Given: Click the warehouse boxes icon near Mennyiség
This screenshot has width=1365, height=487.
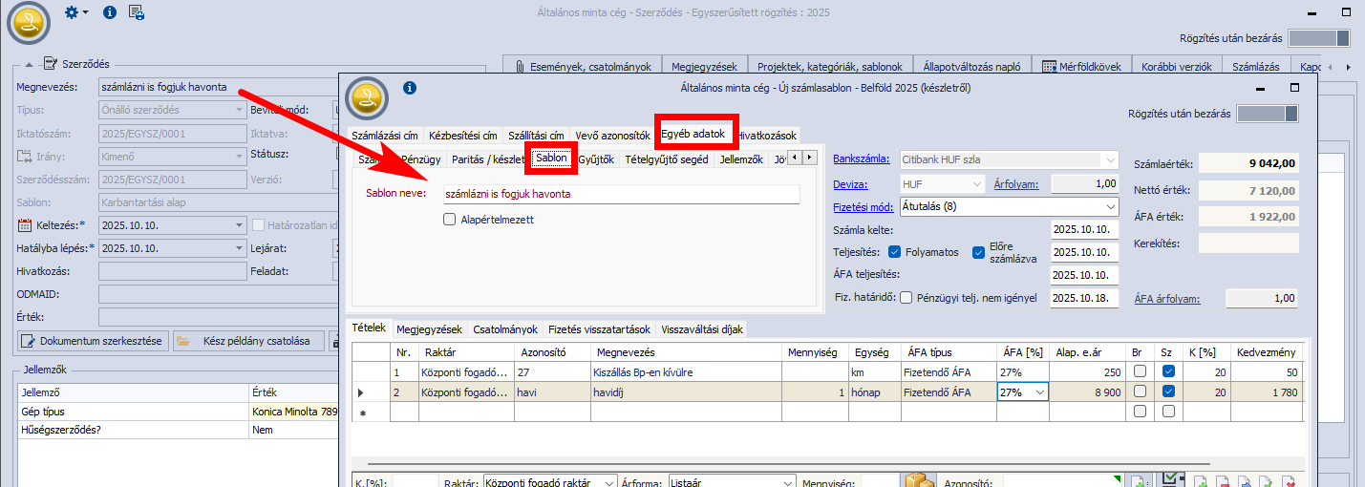Looking at the screenshot, I should (x=919, y=481).
